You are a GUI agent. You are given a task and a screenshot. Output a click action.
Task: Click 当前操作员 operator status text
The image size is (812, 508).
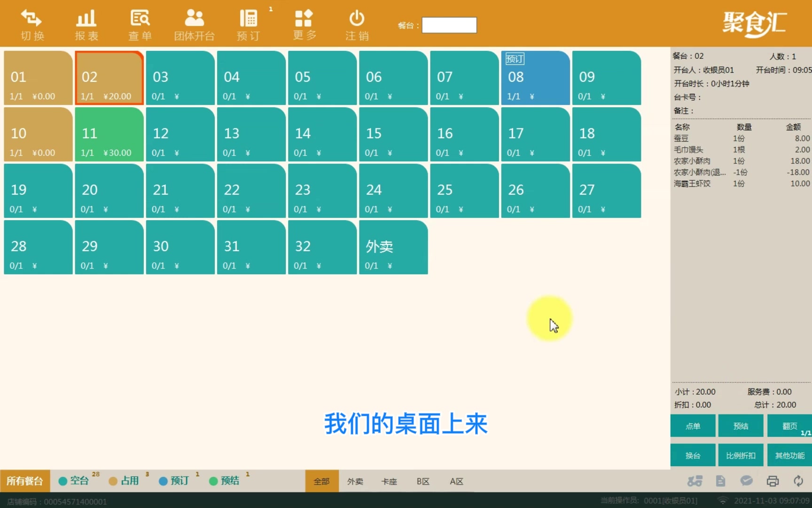[x=649, y=501]
